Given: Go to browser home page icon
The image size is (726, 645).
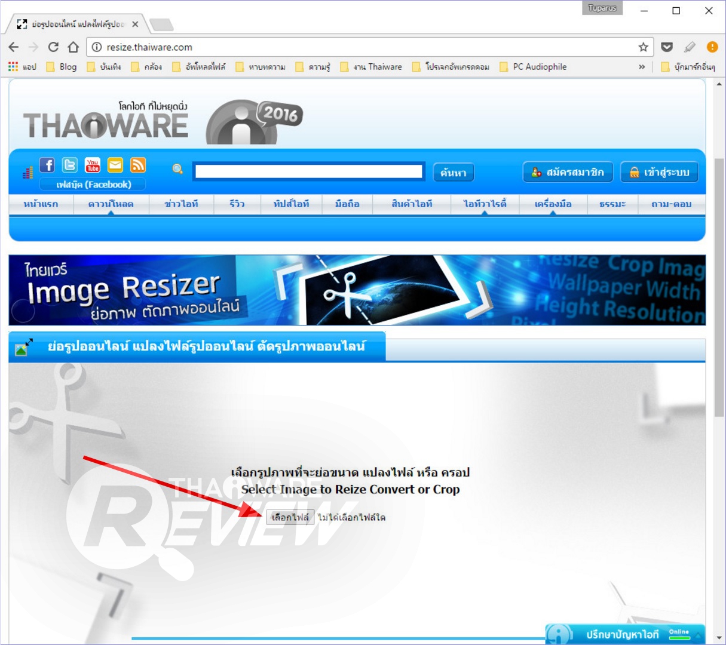Looking at the screenshot, I should 73,47.
